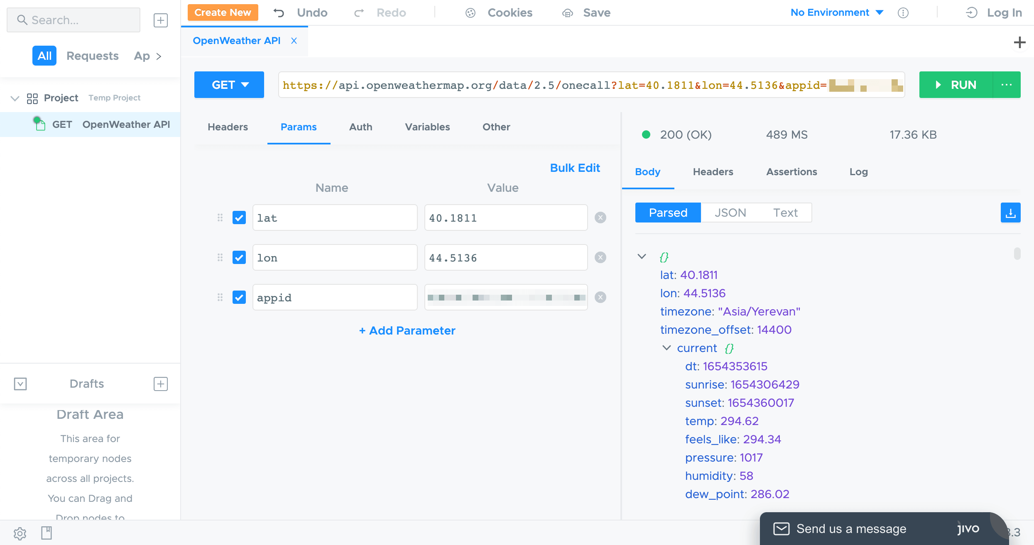
Task: Click the search magnifier icon
Action: pyautogui.click(x=22, y=20)
